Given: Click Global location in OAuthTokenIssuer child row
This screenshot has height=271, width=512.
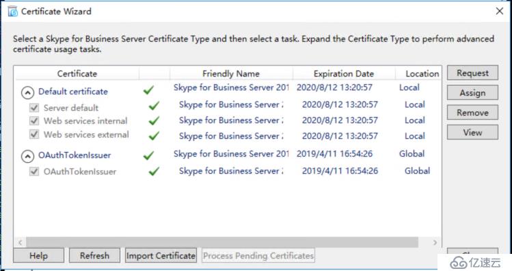Looking at the screenshot, I should [x=417, y=170].
